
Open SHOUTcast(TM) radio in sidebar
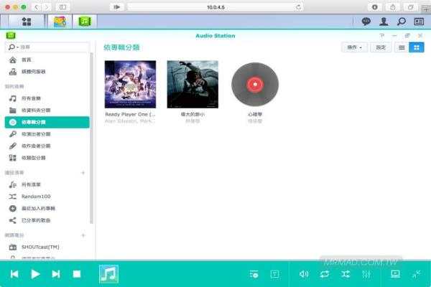[x=47, y=247]
